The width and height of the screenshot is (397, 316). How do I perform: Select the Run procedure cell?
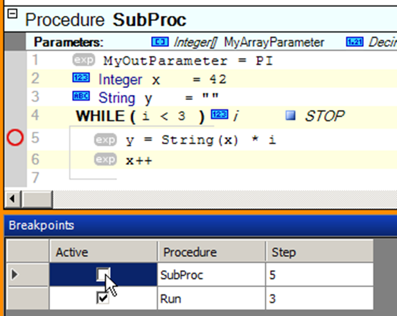tap(211, 299)
